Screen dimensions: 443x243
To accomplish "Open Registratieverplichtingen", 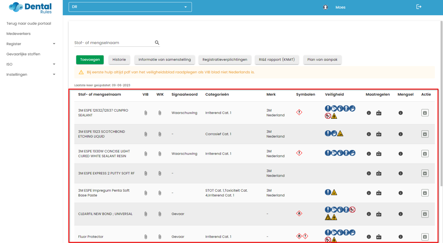I will (x=225, y=60).
